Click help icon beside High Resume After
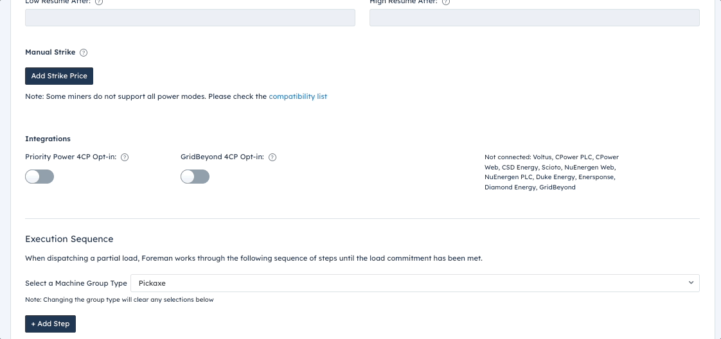The image size is (721, 339). point(445,2)
